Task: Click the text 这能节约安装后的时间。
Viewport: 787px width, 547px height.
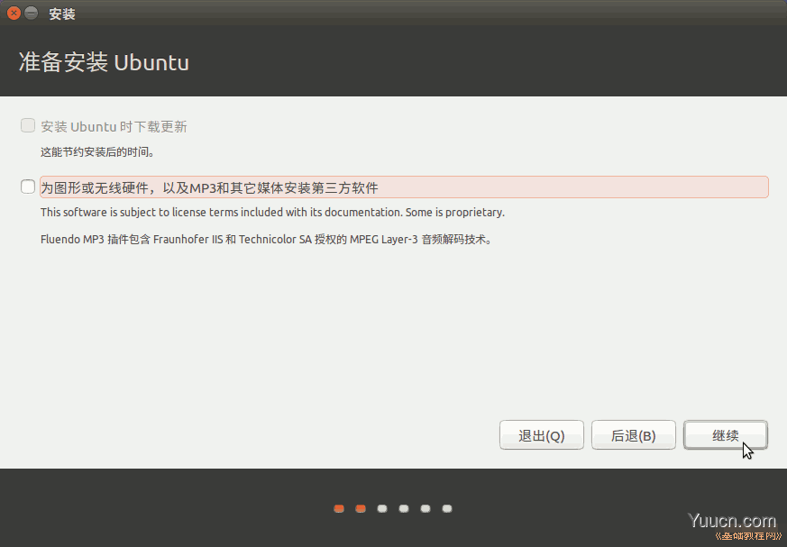Action: pyautogui.click(x=97, y=152)
